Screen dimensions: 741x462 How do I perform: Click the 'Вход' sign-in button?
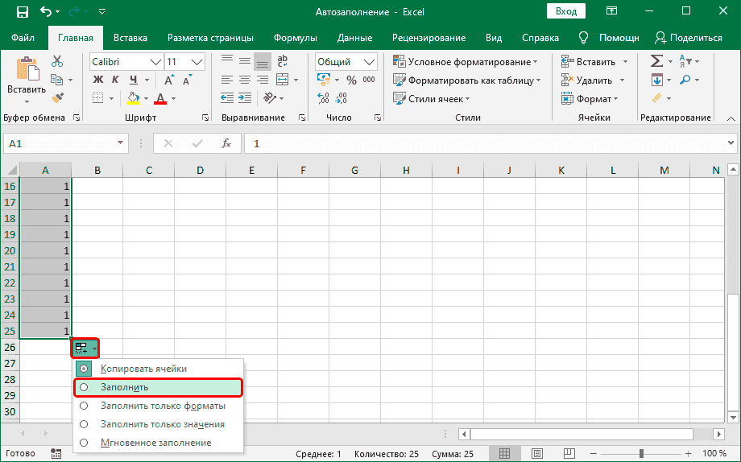click(x=566, y=11)
